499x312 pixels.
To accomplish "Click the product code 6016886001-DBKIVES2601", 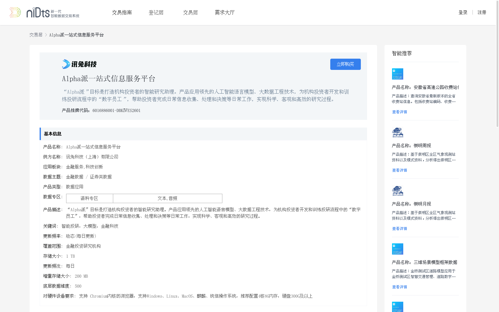I will [x=117, y=110].
